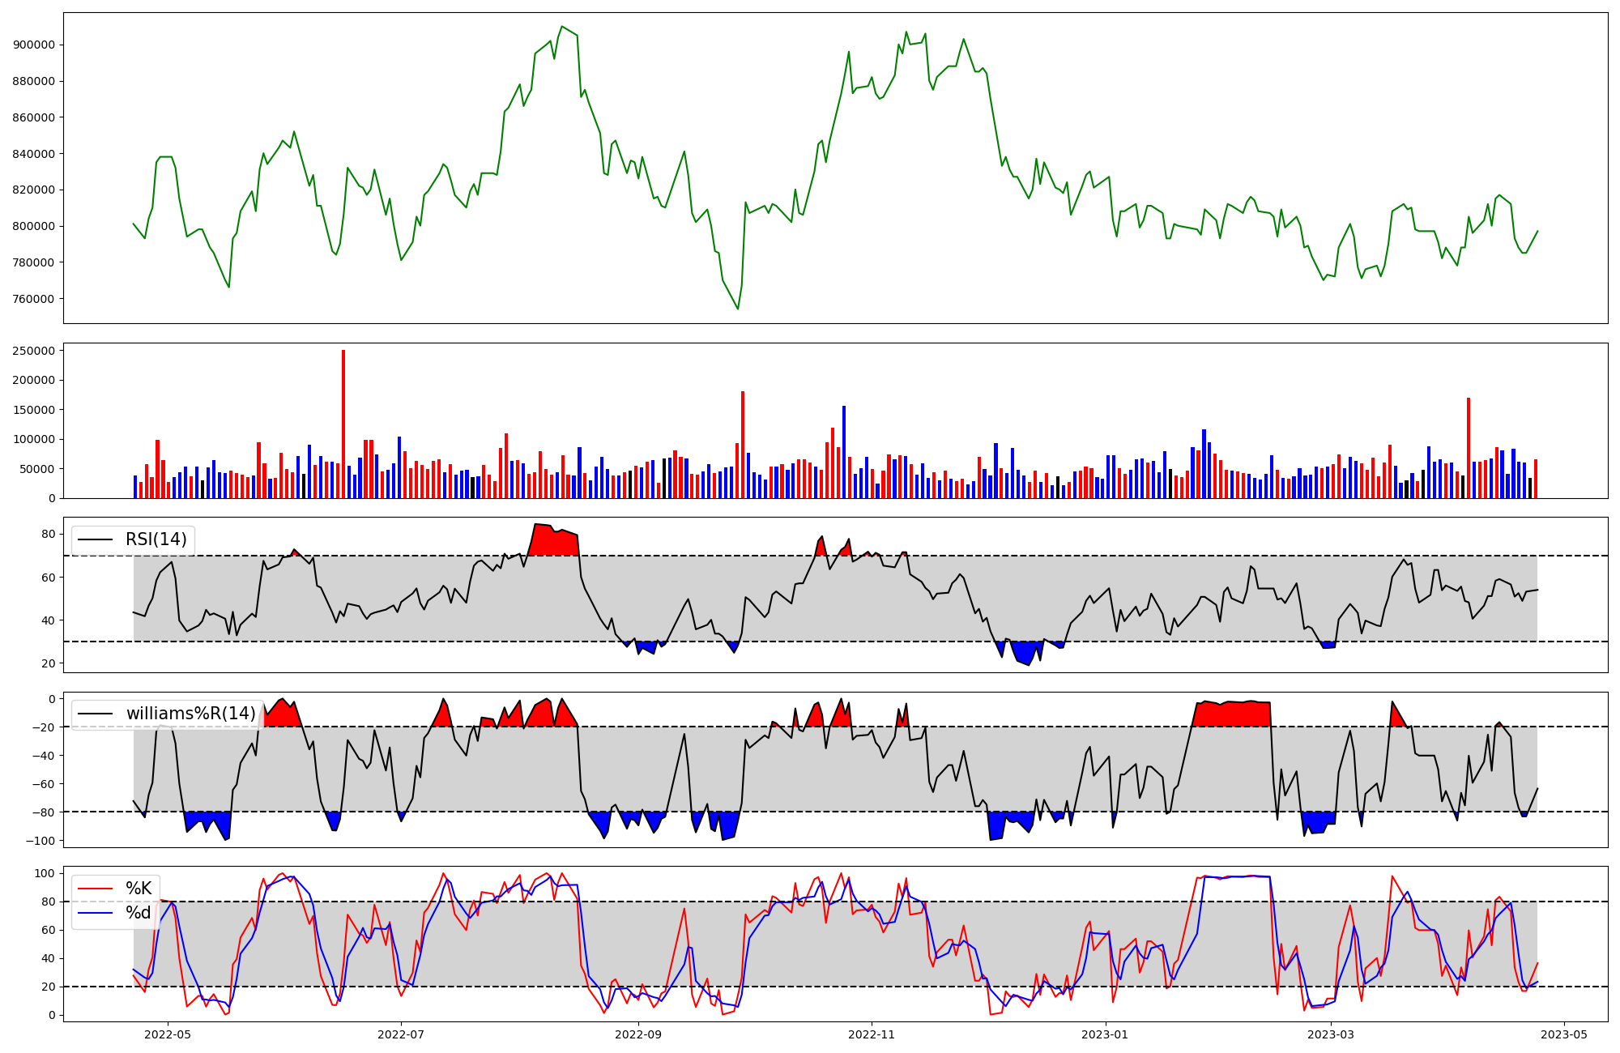
Task: Click the williams%R(14) legend label
Action: [x=190, y=714]
